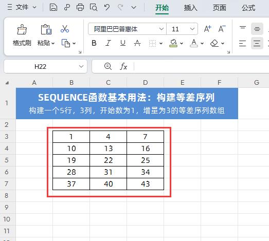269x241 pixels.
Task: Open the font size dropdown
Action: click(192, 29)
